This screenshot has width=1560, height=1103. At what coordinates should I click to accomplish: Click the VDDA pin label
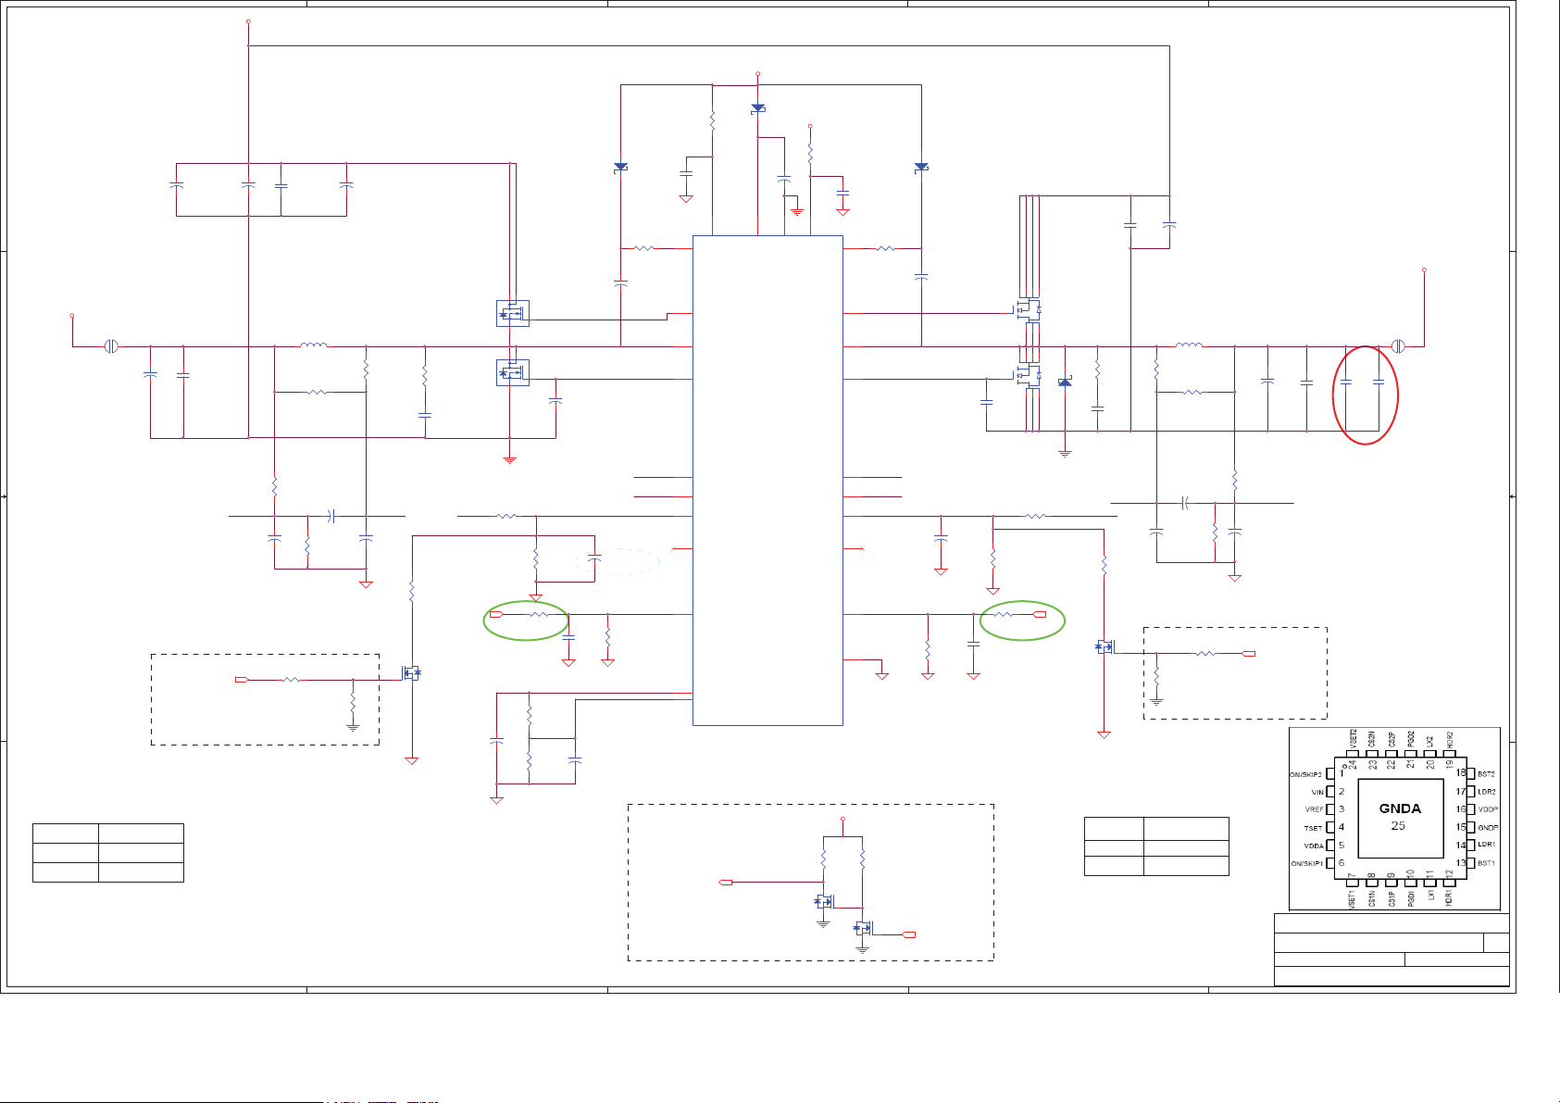click(x=1314, y=846)
